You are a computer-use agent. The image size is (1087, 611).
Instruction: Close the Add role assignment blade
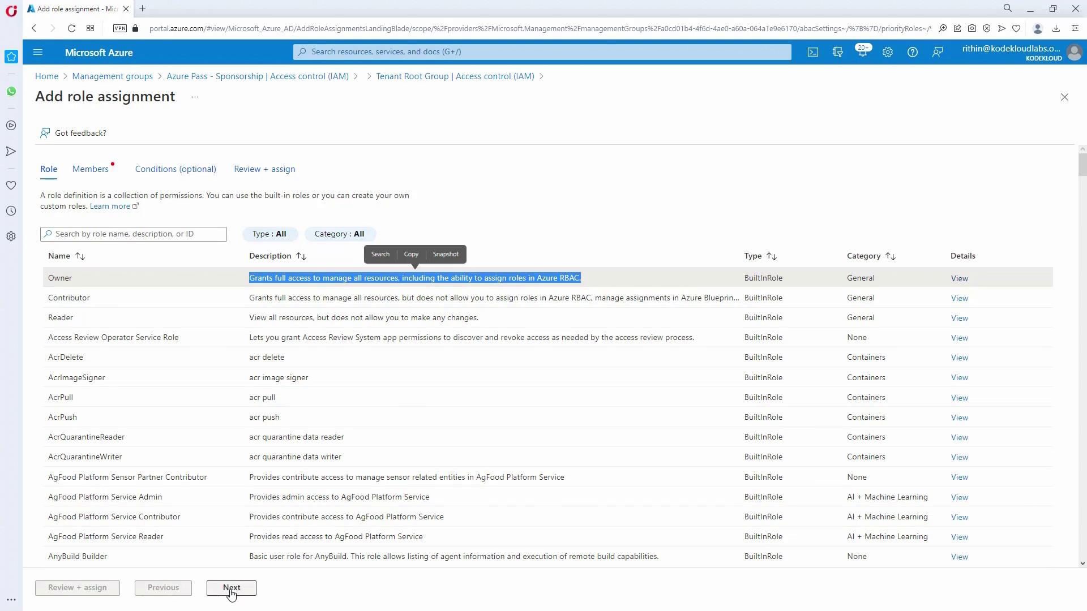tap(1064, 97)
